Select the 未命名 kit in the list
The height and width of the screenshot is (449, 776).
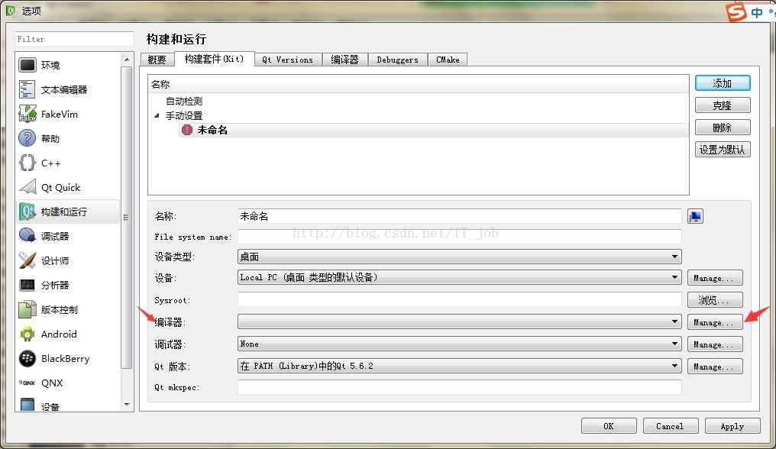pyautogui.click(x=433, y=130)
